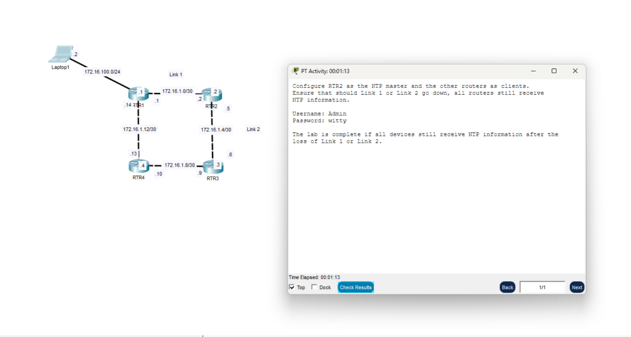Select the RTR3 router icon
This screenshot has width=631, height=337.
point(212,166)
